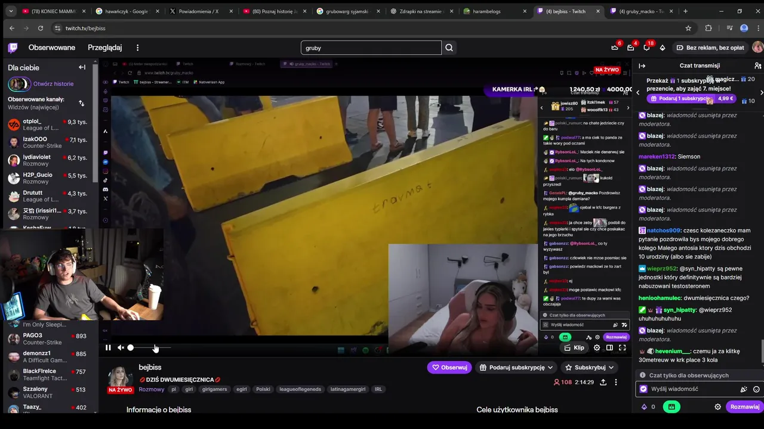Open the chat community users icon
This screenshot has width=764, height=429.
[x=757, y=66]
